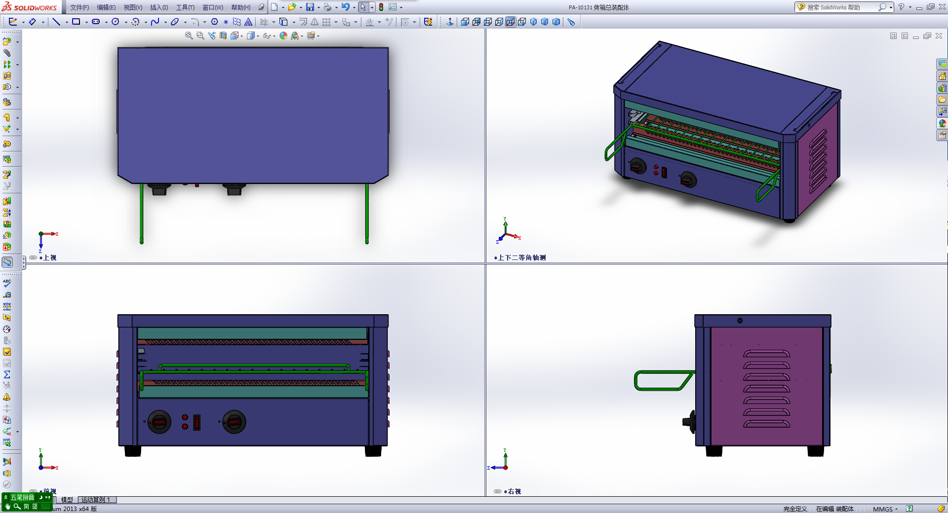Switch to the 运动算例 1 tab

[x=96, y=500]
